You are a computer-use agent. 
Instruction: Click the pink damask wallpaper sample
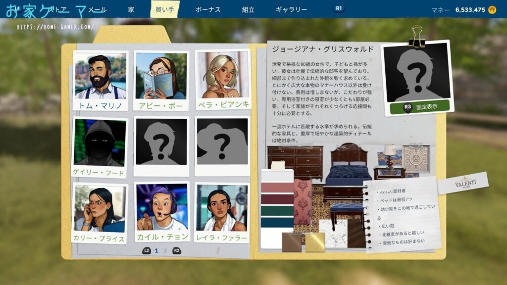point(304,202)
